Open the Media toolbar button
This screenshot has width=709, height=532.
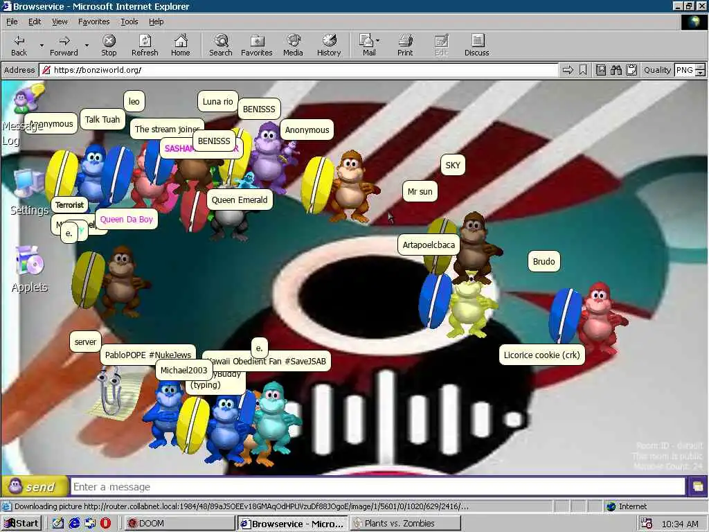[293, 45]
